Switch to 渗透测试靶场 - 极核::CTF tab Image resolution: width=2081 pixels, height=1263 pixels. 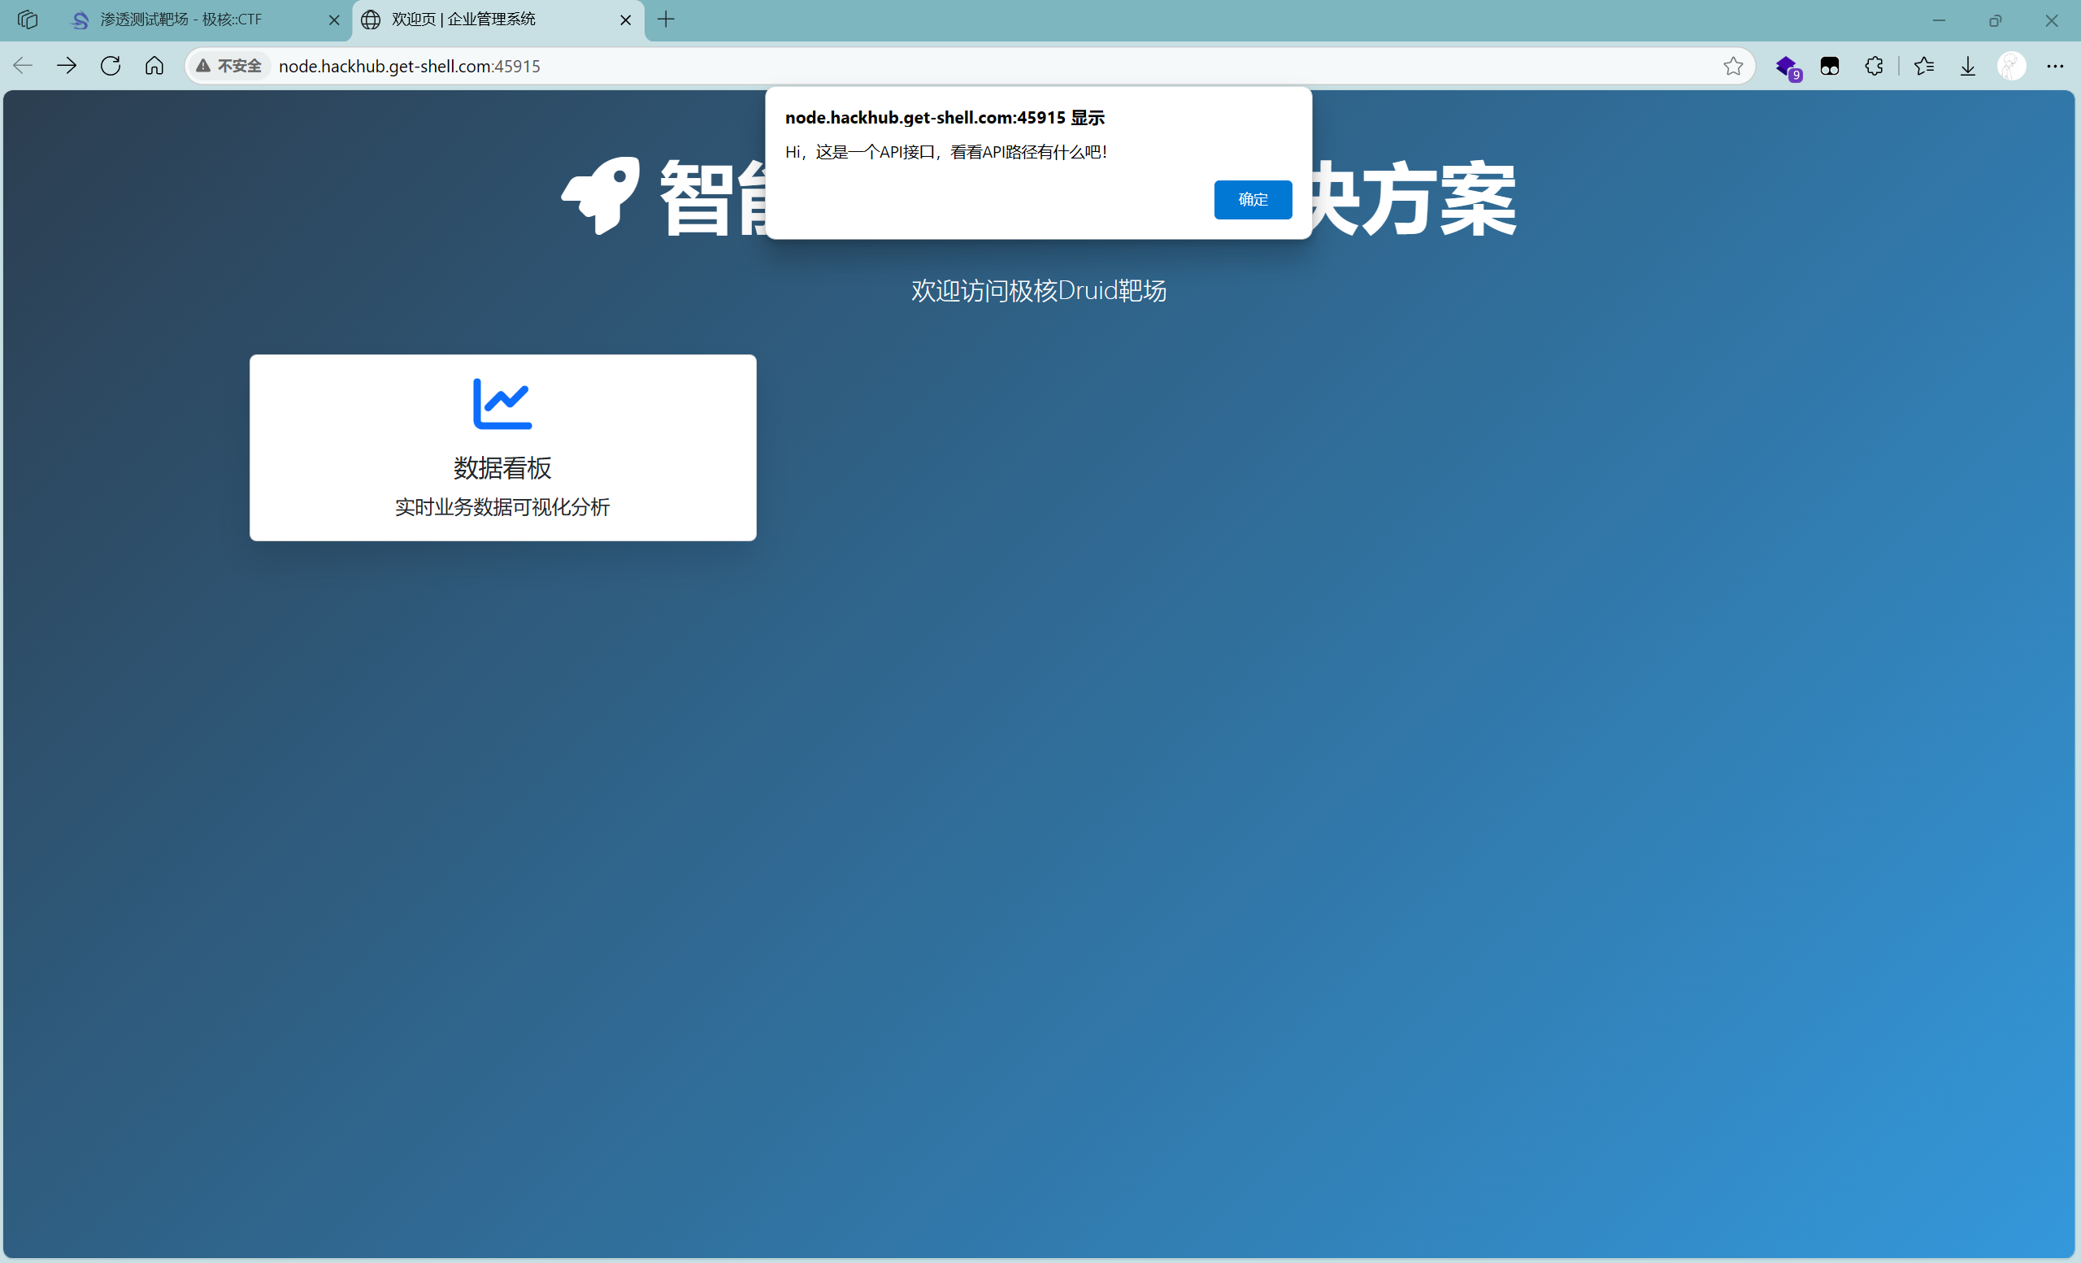click(x=181, y=20)
